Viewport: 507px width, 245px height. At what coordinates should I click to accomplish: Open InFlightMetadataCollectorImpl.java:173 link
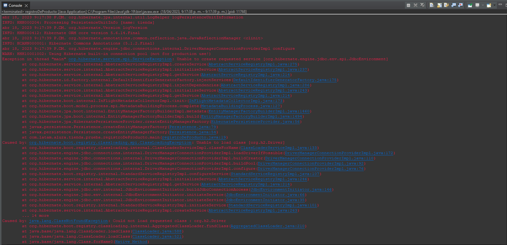click(x=236, y=101)
